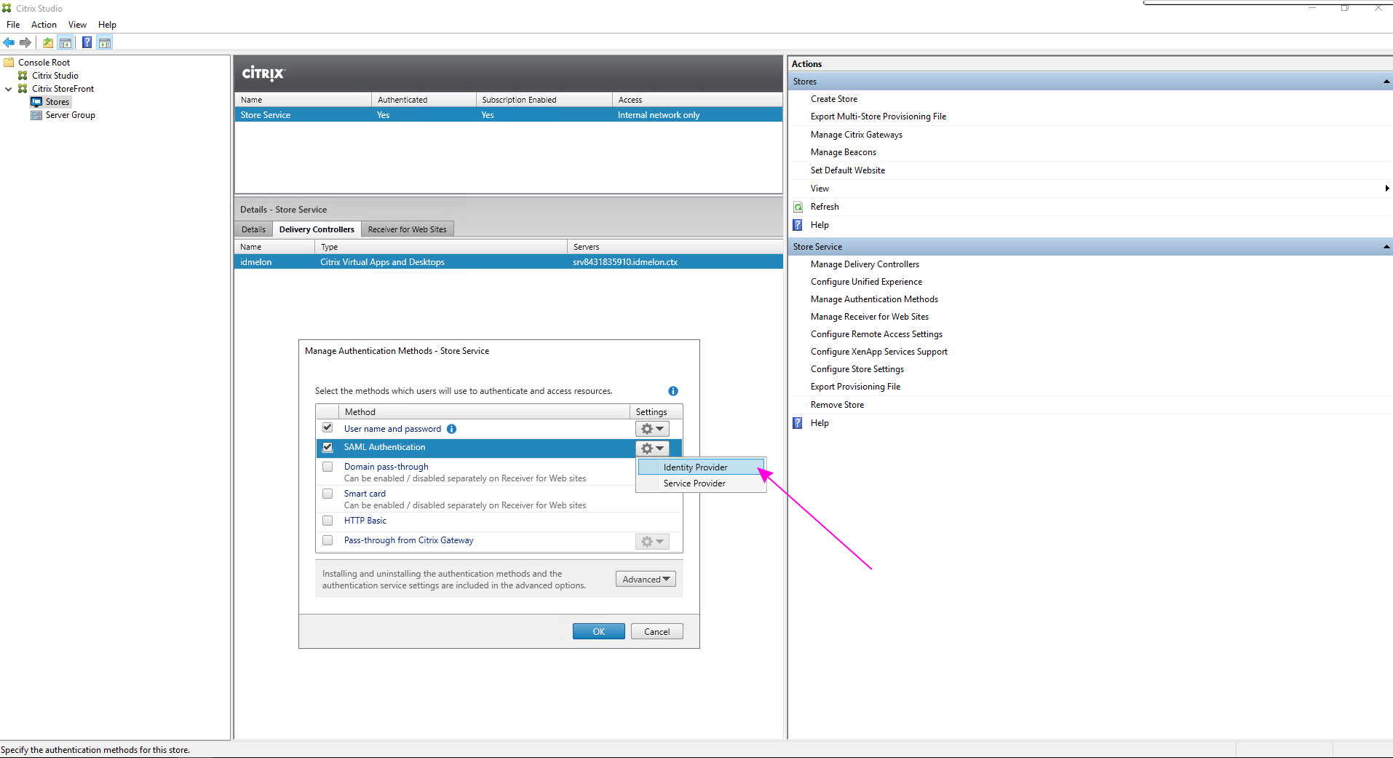This screenshot has width=1393, height=758.
Task: Click the gray Forward arrow toolbar icon
Action: click(25, 43)
